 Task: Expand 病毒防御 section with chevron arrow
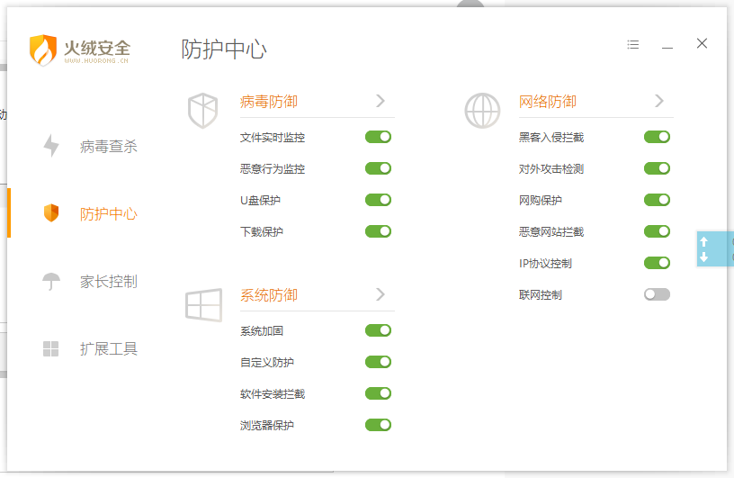(380, 101)
